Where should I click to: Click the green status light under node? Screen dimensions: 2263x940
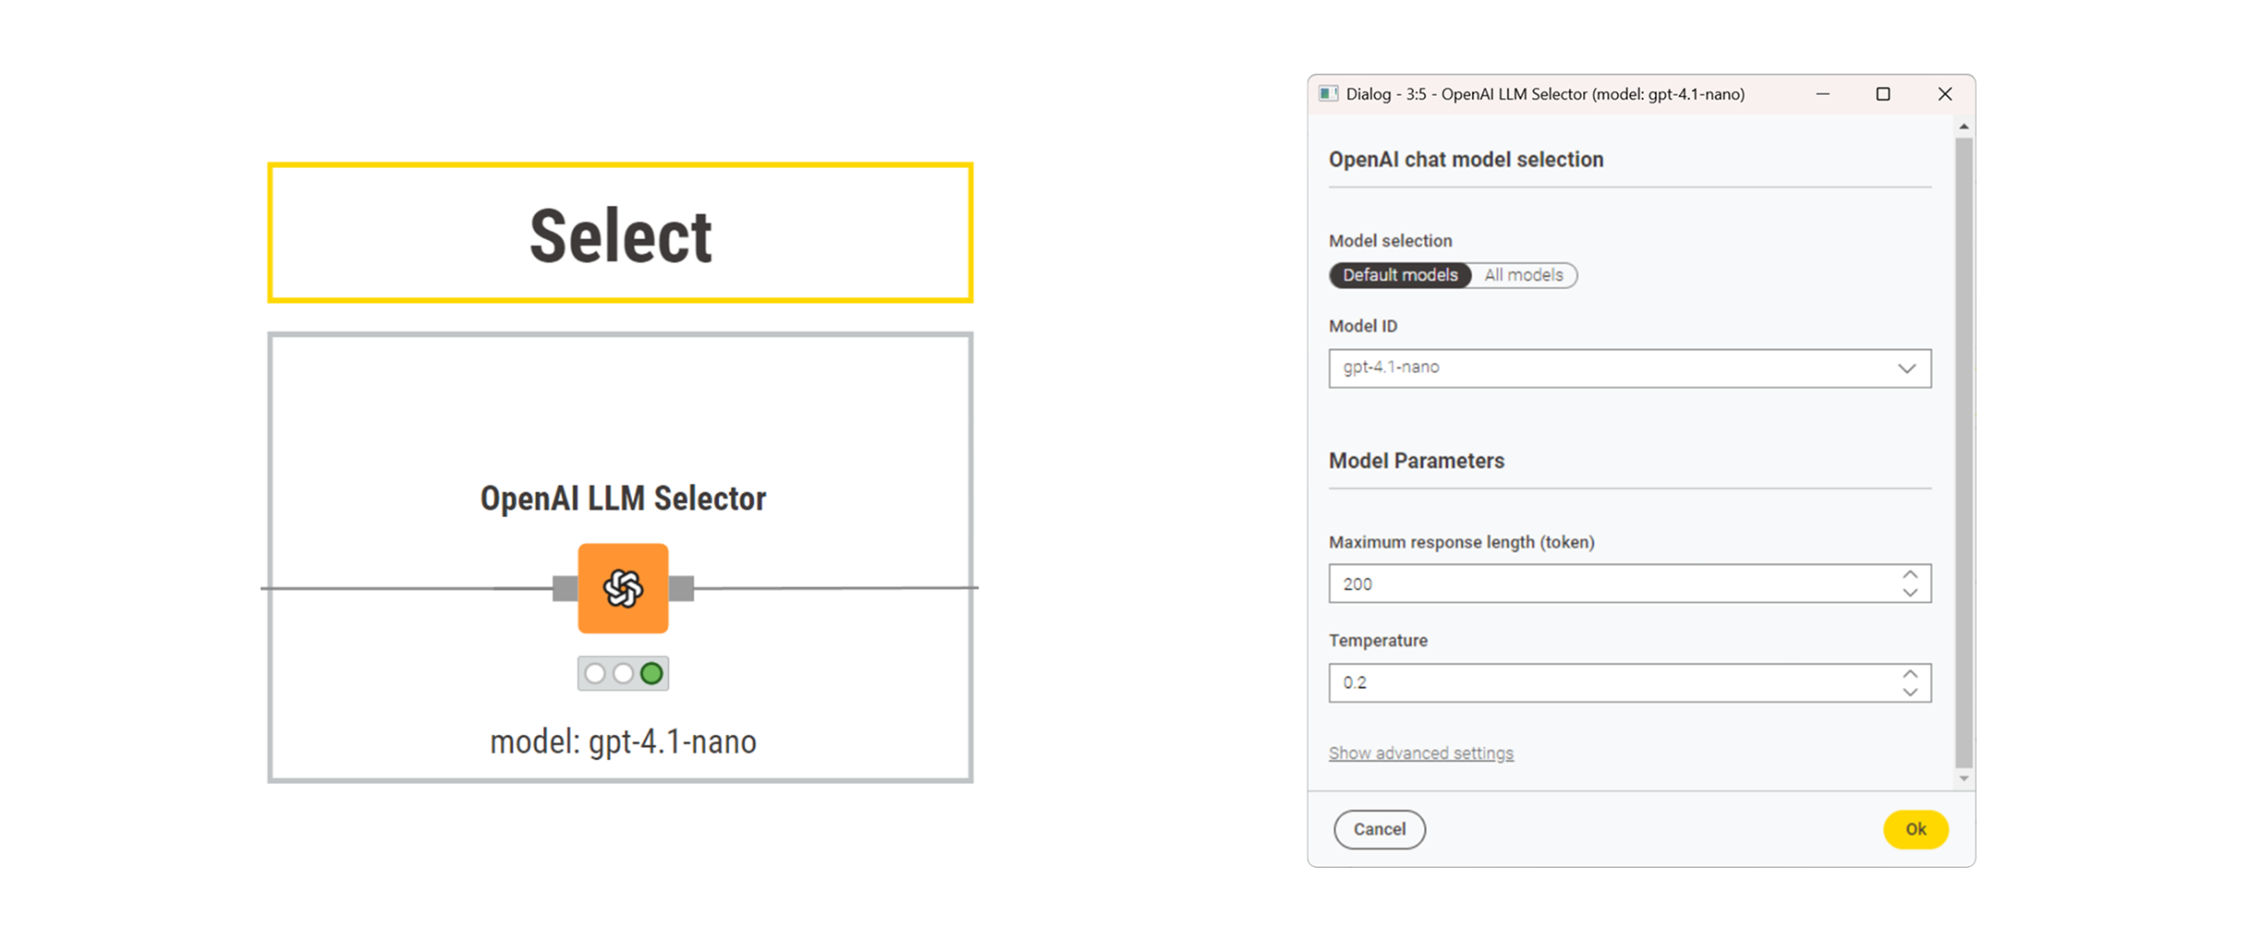pos(651,673)
